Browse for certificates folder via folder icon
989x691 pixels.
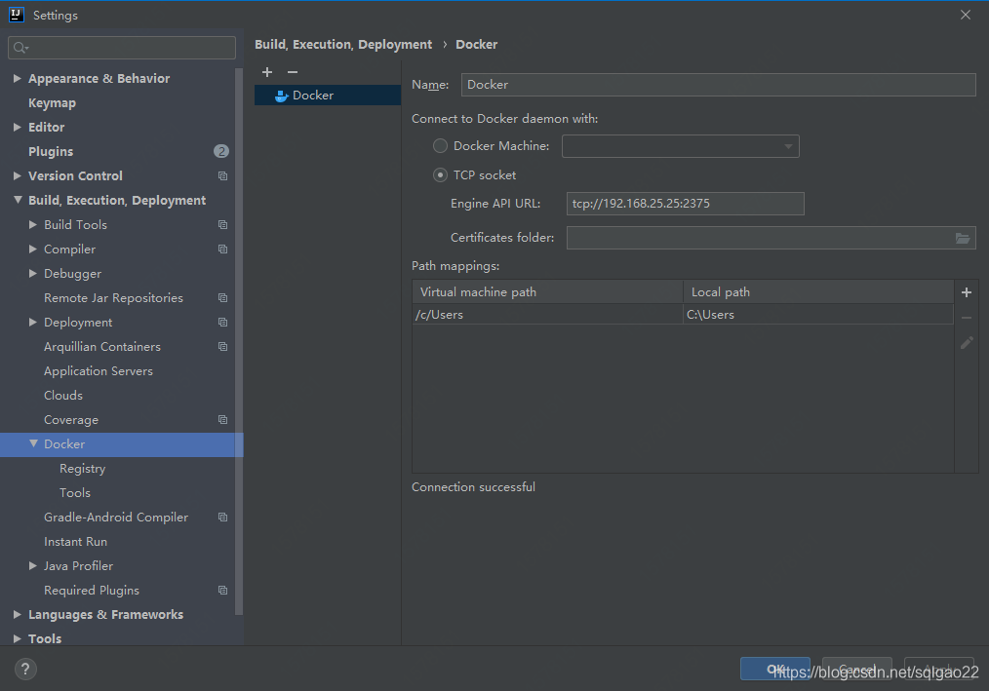pos(963,238)
